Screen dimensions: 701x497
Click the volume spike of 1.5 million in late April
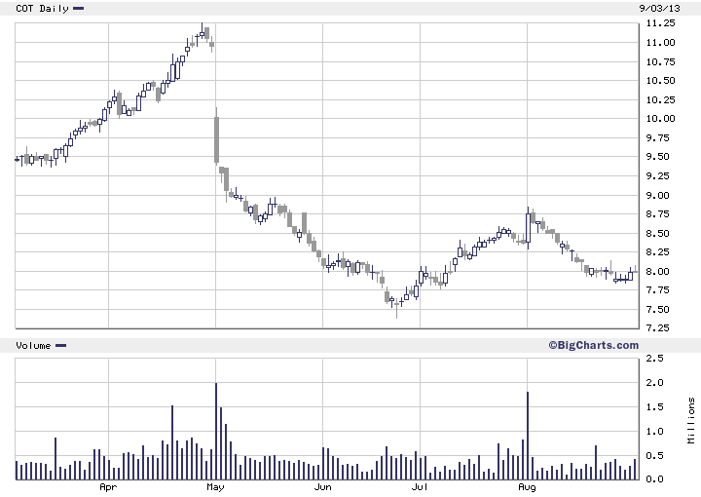pos(172,442)
